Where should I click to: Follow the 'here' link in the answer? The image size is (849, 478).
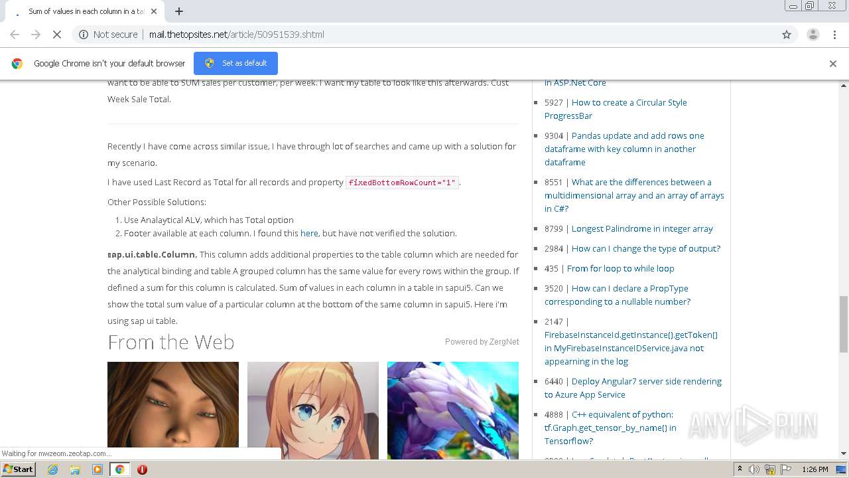(309, 233)
